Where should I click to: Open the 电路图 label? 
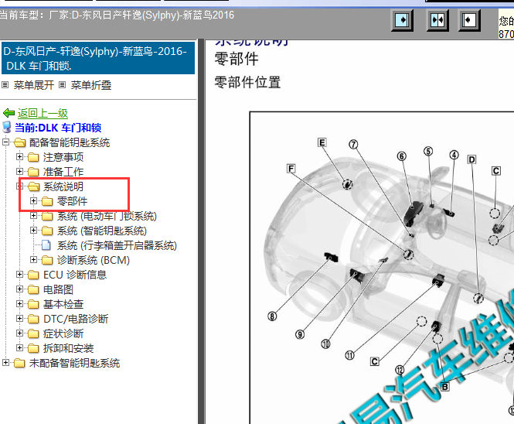pos(58,289)
